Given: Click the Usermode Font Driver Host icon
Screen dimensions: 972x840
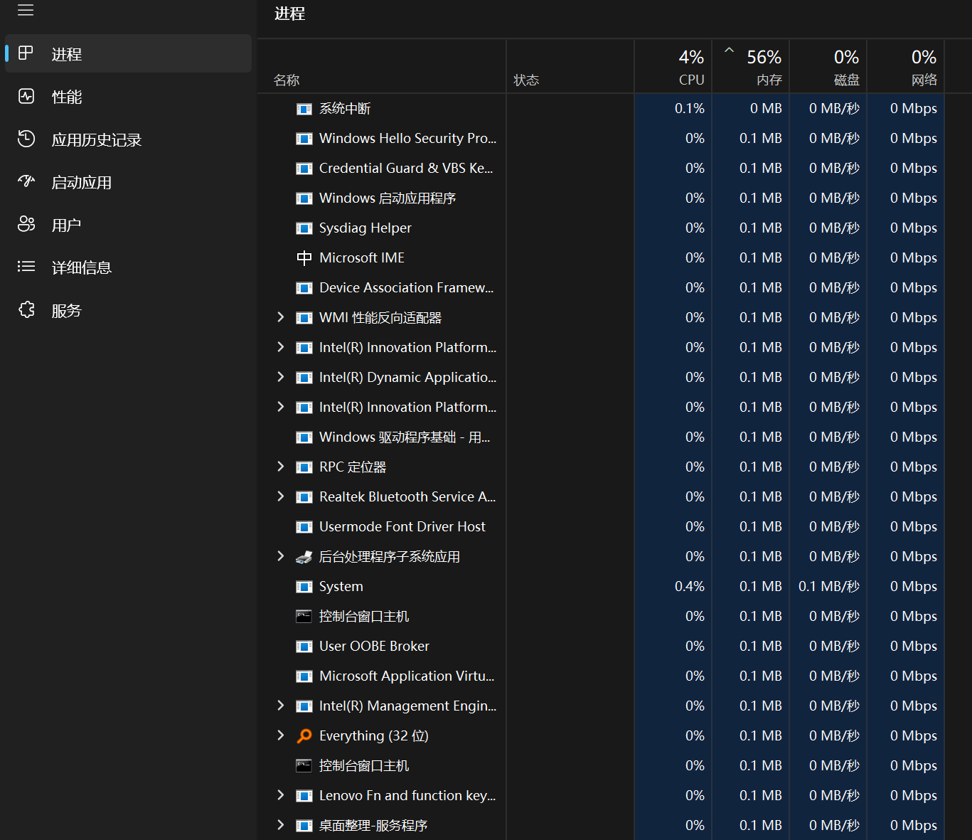Looking at the screenshot, I should [304, 527].
